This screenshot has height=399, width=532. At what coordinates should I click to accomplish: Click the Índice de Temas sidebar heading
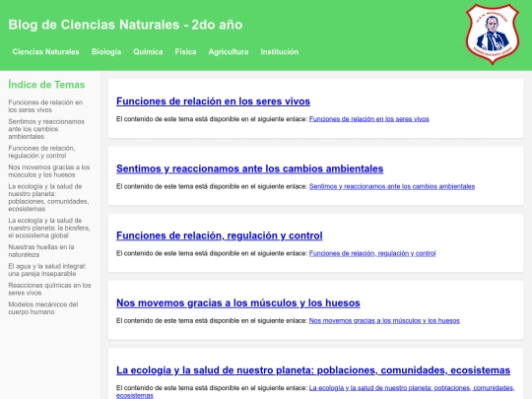point(46,85)
